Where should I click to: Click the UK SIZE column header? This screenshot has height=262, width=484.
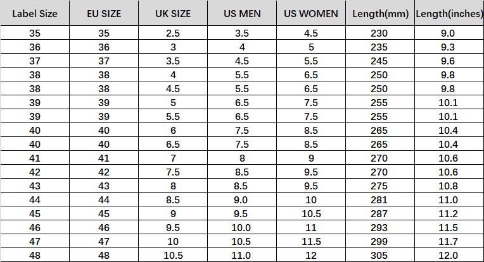point(174,14)
